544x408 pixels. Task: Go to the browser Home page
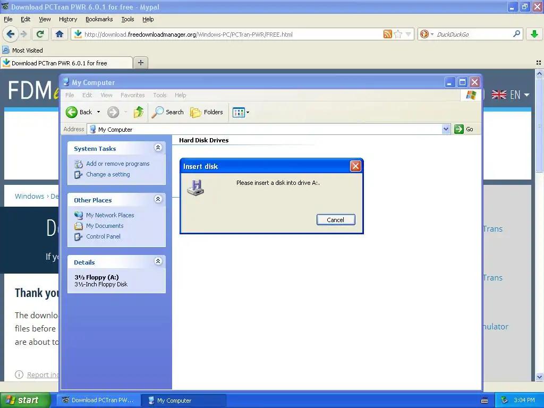pos(59,34)
